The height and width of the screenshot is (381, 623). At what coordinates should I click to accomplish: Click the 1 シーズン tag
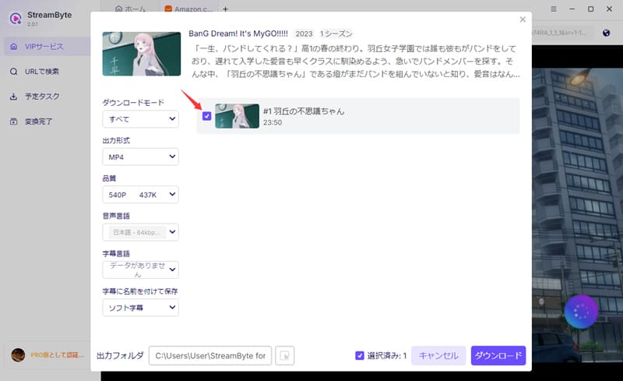(336, 34)
